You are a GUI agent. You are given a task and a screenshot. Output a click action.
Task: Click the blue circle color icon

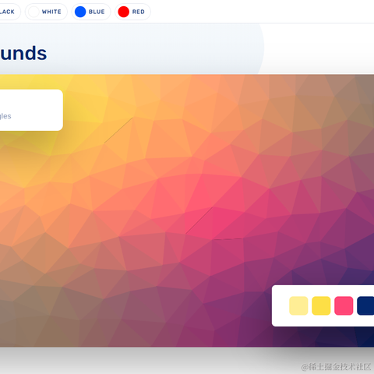80,12
